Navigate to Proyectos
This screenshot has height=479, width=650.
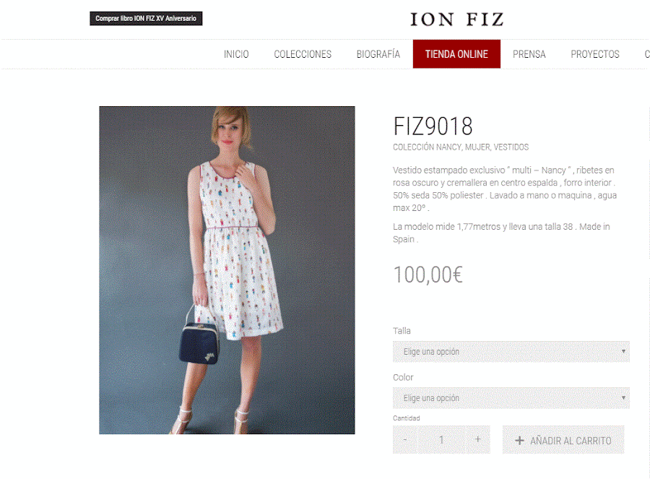(x=595, y=54)
